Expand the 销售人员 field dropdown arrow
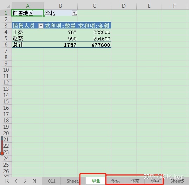The image size is (189, 185). [41, 26]
